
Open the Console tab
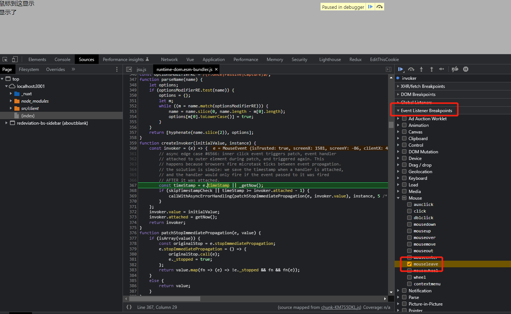(x=63, y=59)
